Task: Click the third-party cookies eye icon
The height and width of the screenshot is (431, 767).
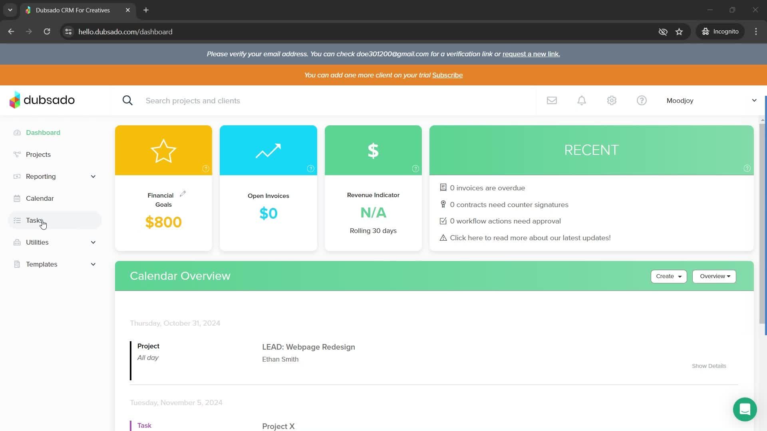Action: coord(663,32)
